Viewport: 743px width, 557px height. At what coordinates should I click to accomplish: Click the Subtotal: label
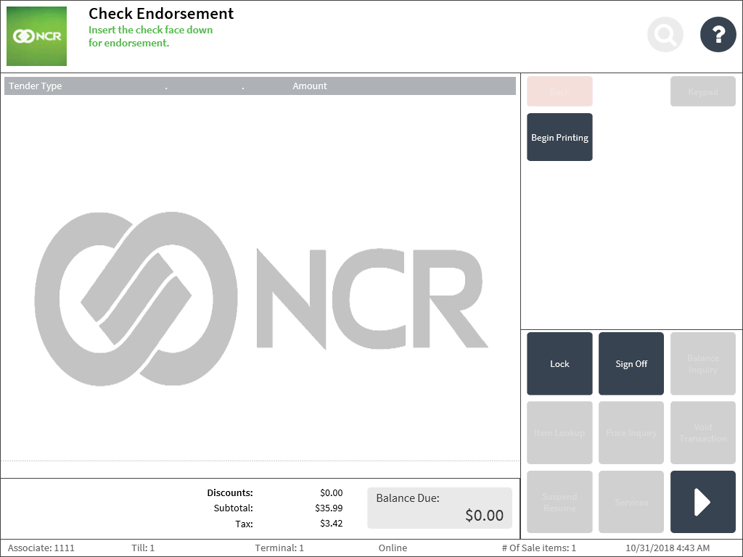pos(233,508)
